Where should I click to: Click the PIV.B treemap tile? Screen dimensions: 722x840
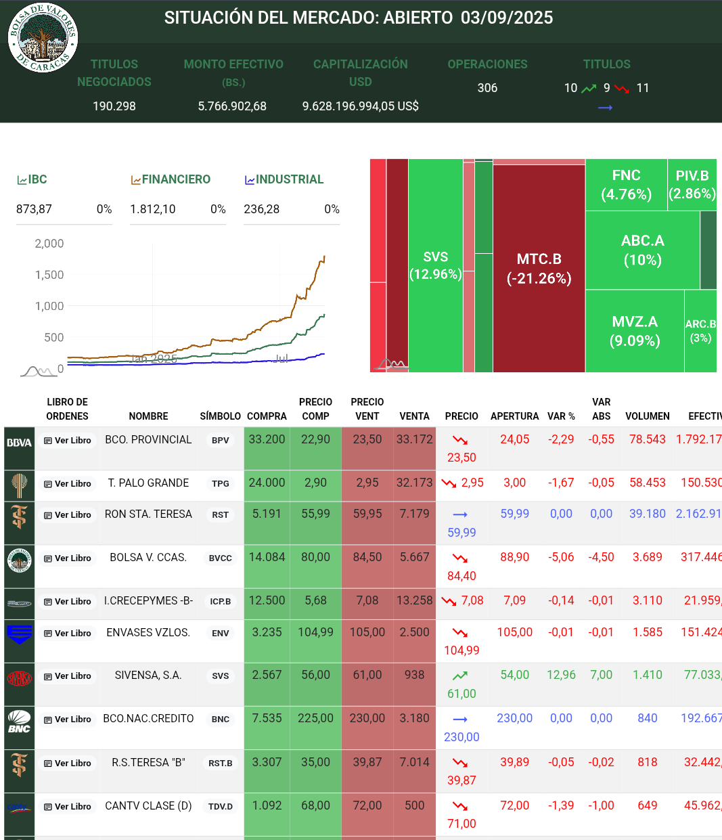pos(692,184)
